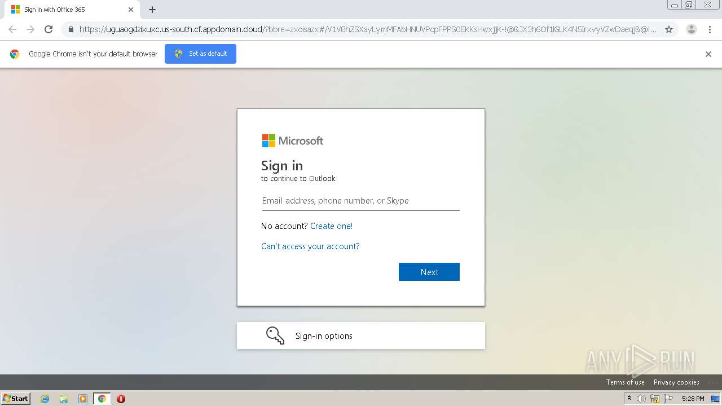This screenshot has height=406, width=722.
Task: Click the red Opera taskbar icon
Action: tap(121, 399)
